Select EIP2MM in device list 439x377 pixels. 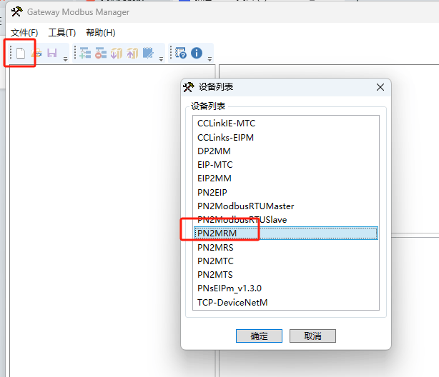pyautogui.click(x=286, y=179)
